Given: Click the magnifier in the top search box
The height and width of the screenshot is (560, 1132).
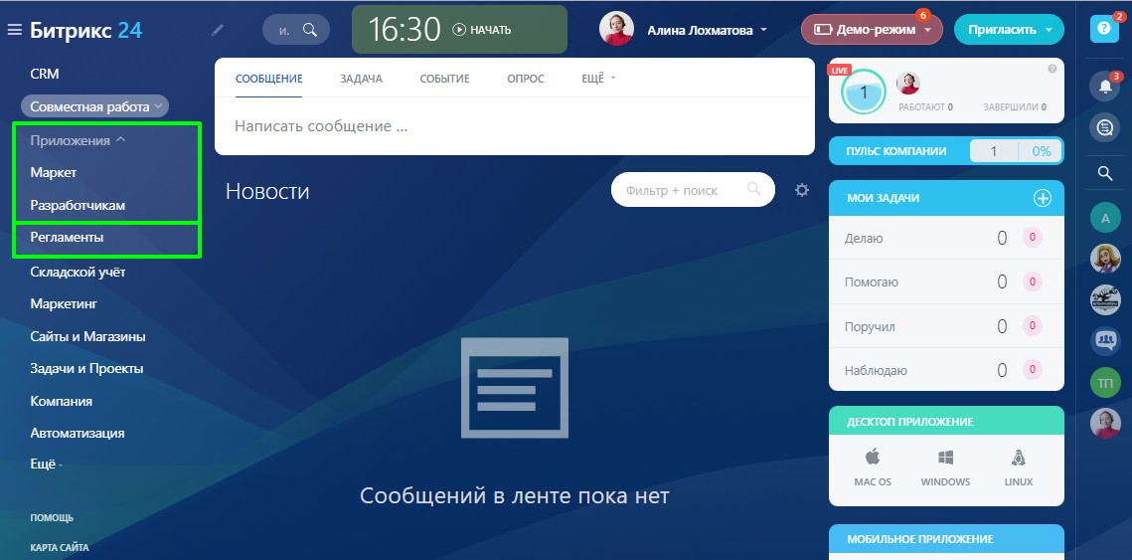Looking at the screenshot, I should 310,30.
